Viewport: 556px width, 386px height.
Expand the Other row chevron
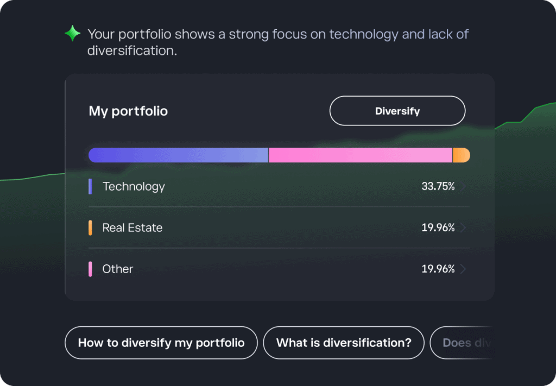pyautogui.click(x=463, y=269)
